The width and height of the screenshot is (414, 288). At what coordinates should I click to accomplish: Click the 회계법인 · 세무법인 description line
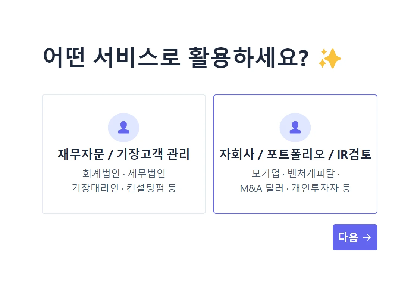(x=124, y=173)
